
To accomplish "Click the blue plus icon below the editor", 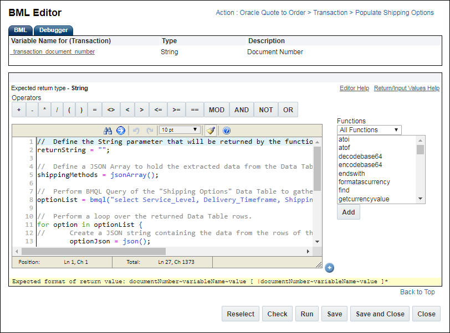I will (329, 268).
